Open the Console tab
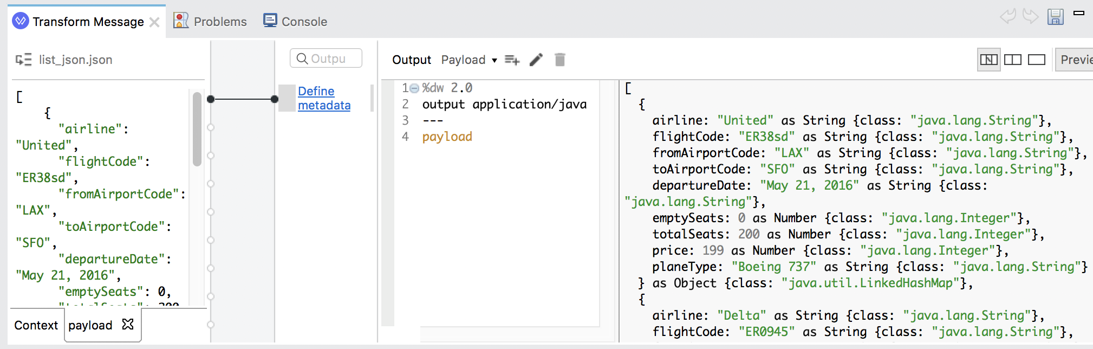Screen dimensions: 1093x349 coord(295,21)
